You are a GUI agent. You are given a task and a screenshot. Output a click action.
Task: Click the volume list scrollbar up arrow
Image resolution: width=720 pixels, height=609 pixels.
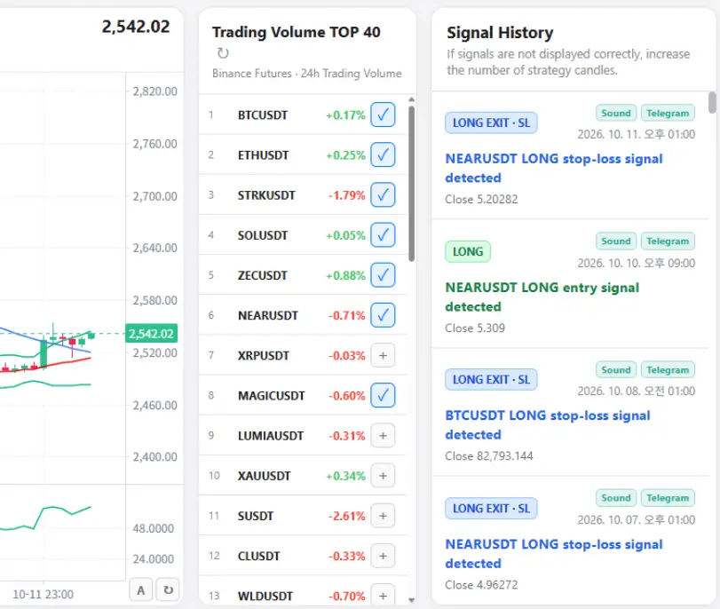coord(411,99)
